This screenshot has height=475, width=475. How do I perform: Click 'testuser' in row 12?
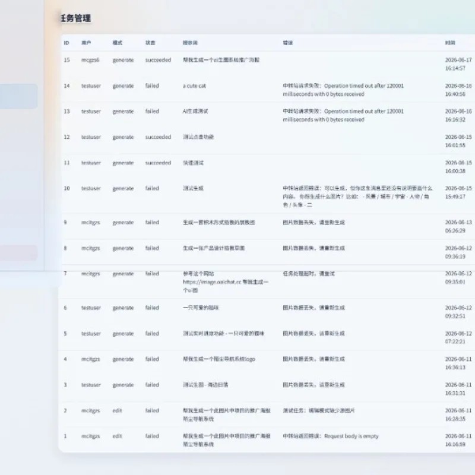[91, 137]
